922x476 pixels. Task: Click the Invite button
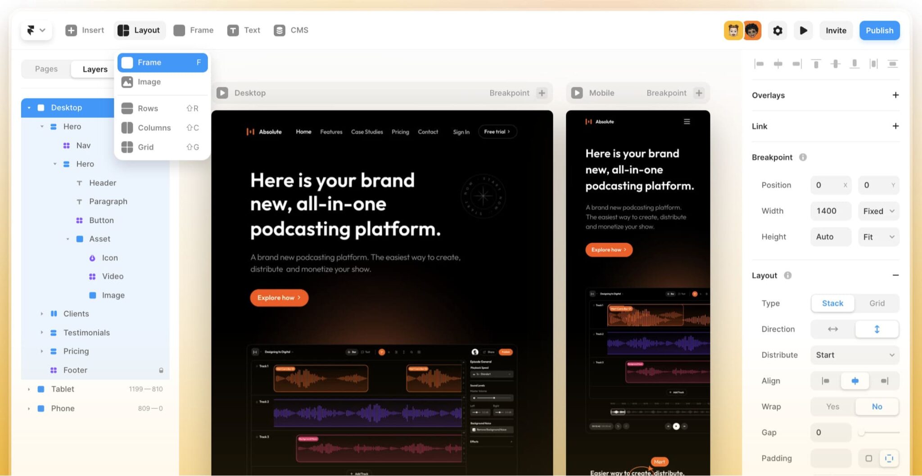(836, 31)
